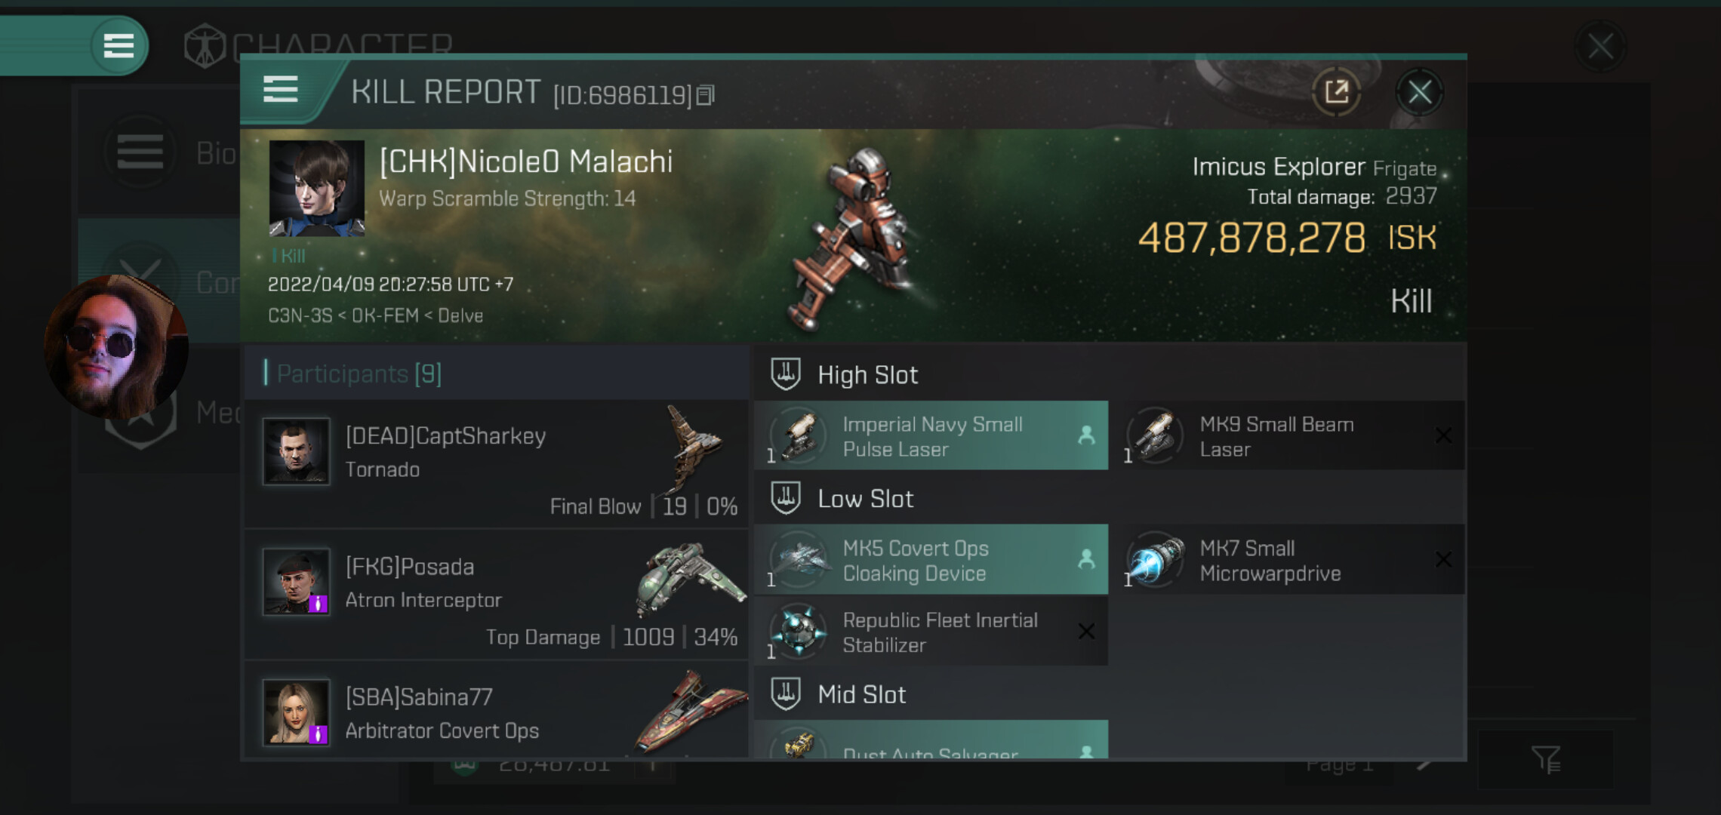This screenshot has width=1721, height=815.
Task: Copy the kill report ID
Action: [x=705, y=95]
